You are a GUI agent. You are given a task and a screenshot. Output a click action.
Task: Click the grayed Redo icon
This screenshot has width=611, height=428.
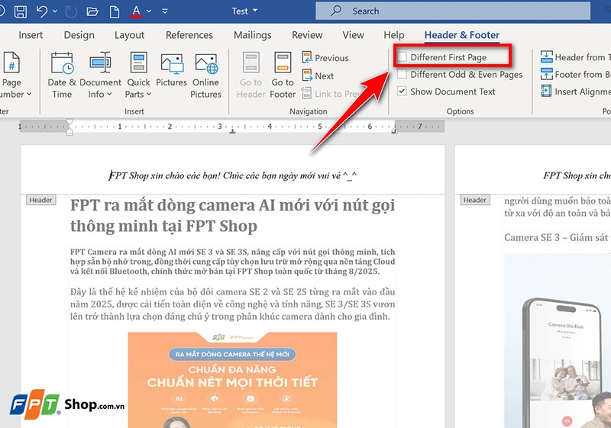tap(71, 11)
